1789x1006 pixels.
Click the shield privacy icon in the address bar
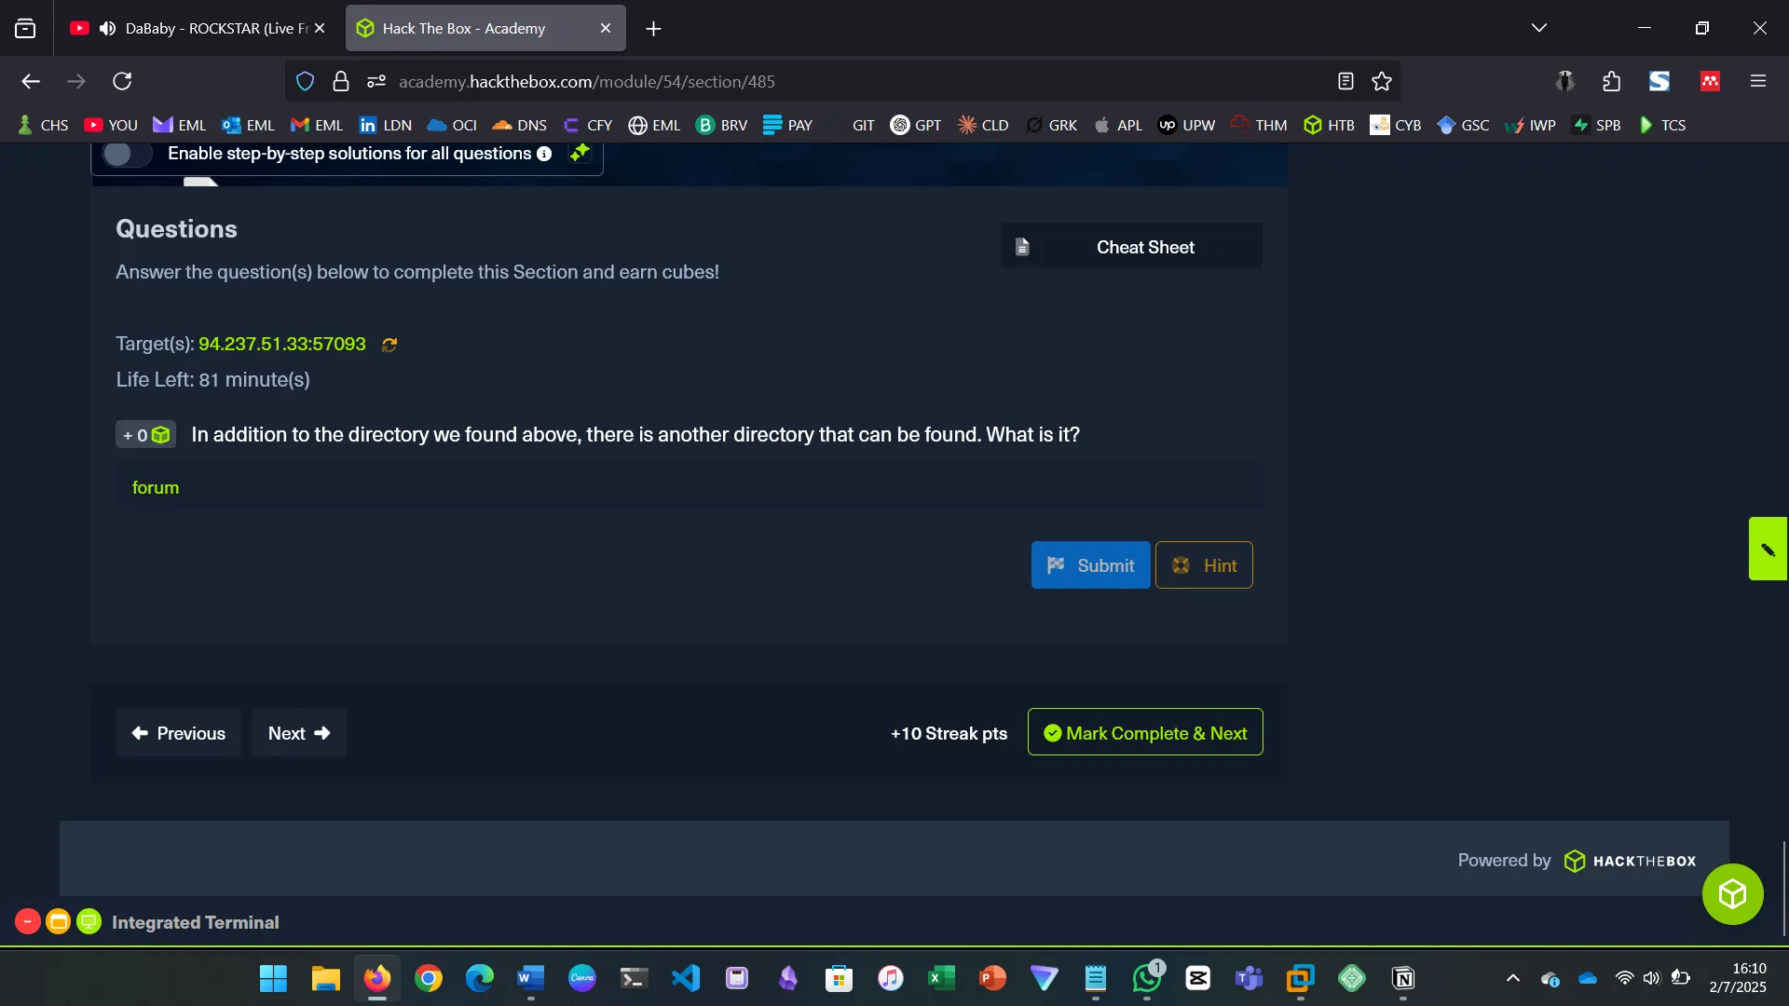(x=305, y=81)
